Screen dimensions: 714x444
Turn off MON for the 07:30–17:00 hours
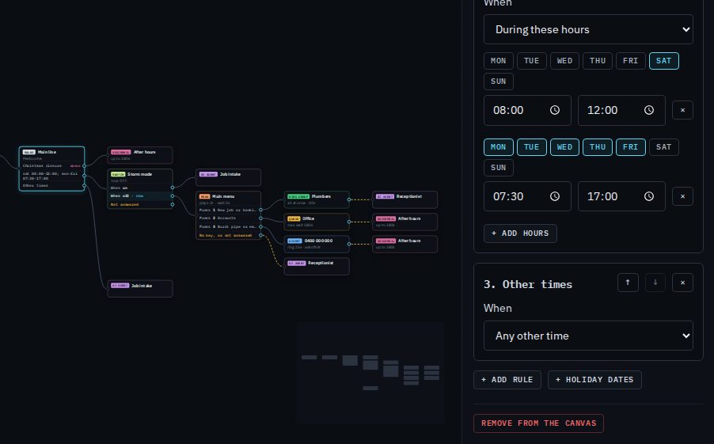coord(498,147)
